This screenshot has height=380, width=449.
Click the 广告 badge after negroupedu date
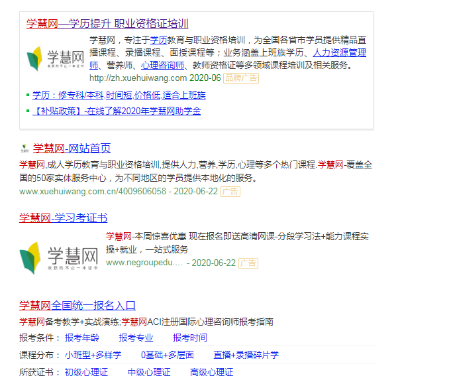coord(248,263)
